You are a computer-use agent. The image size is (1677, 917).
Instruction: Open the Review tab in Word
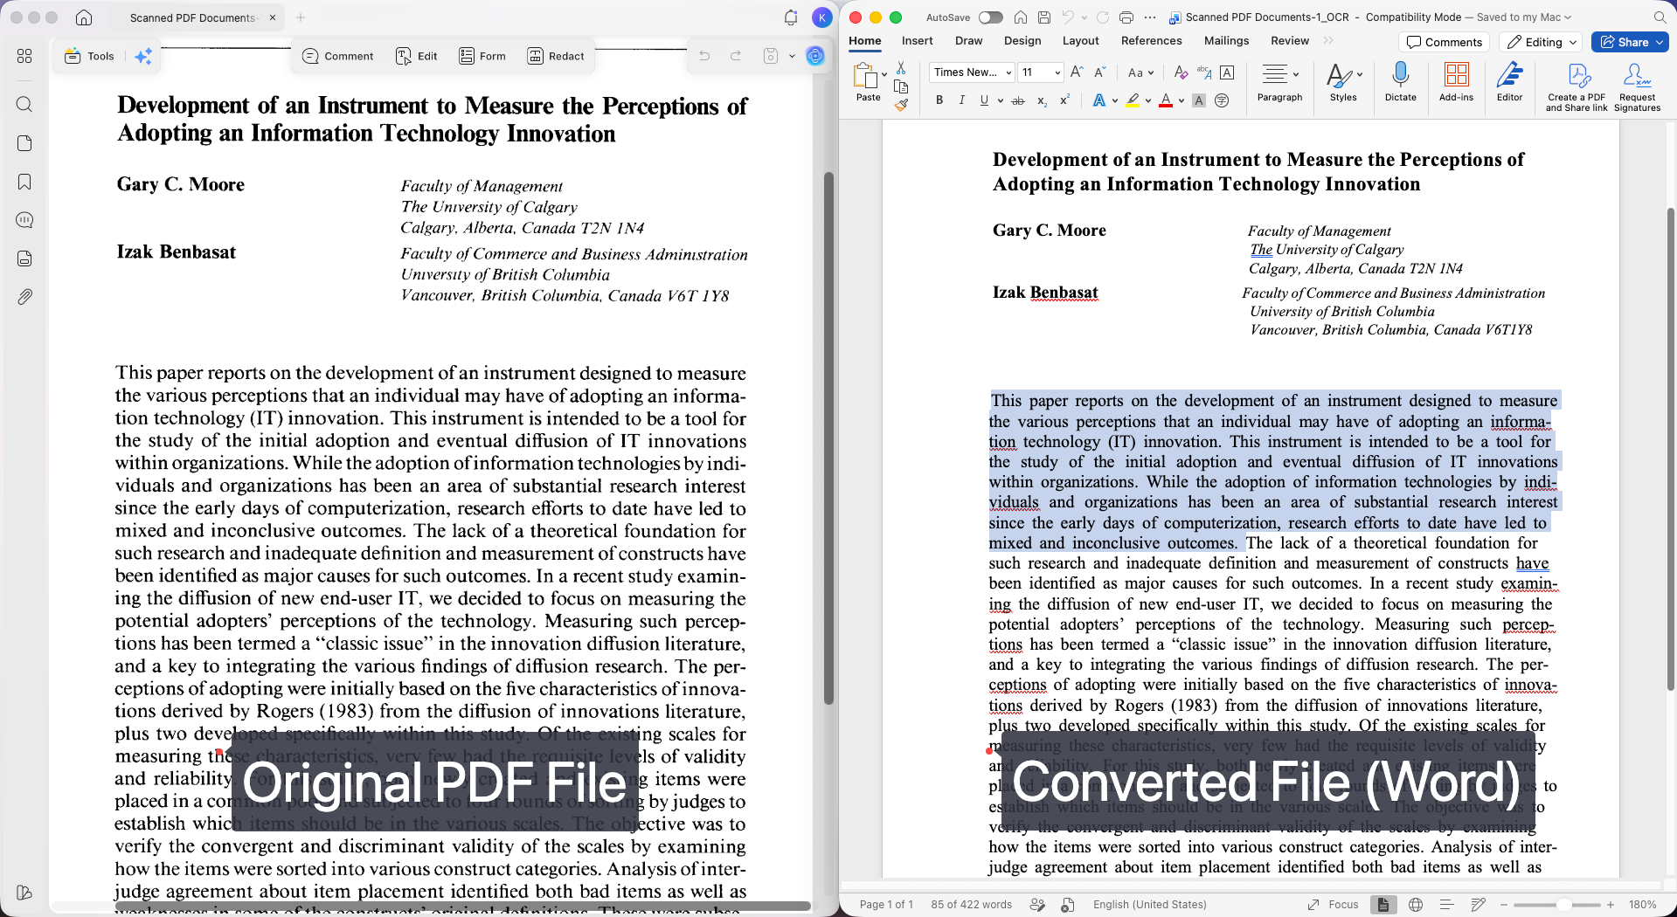click(x=1290, y=41)
